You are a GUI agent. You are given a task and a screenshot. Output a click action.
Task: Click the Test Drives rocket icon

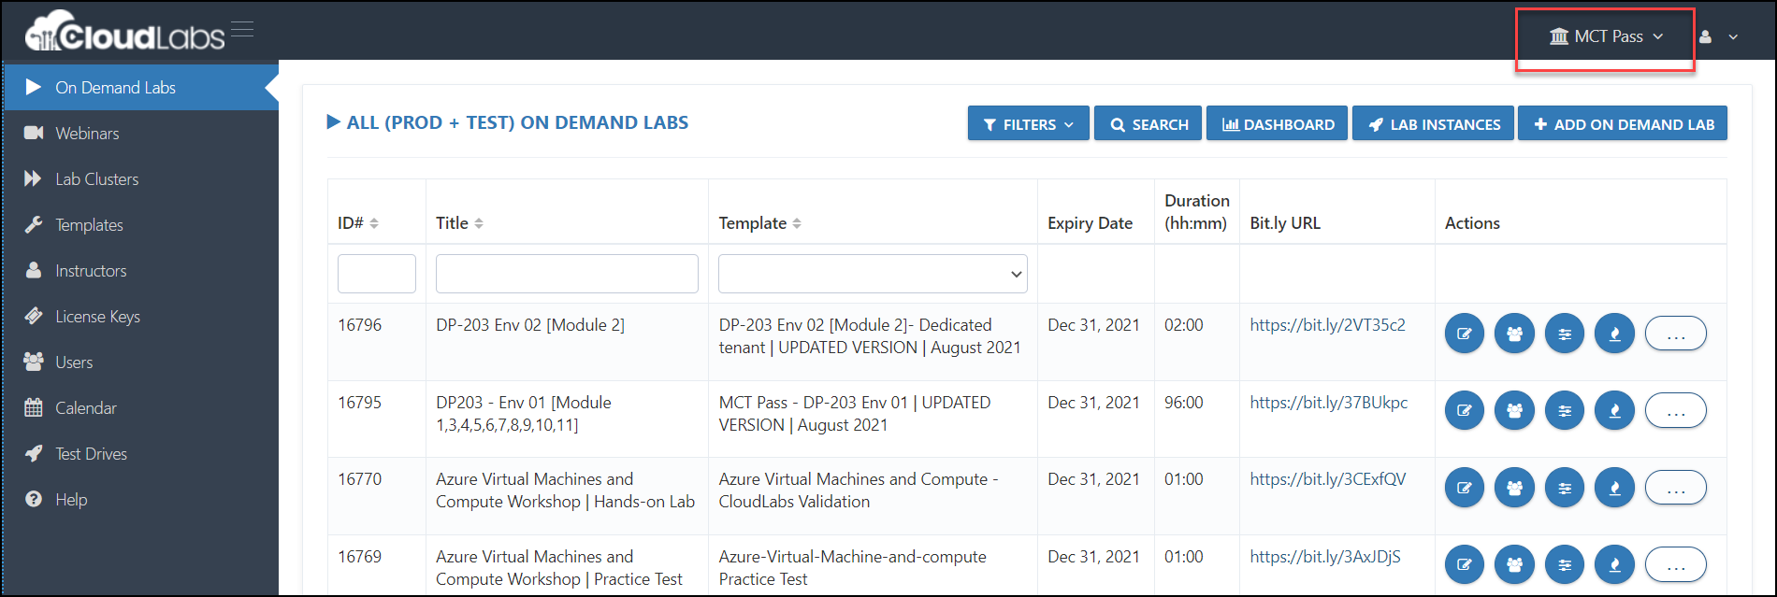point(34,453)
